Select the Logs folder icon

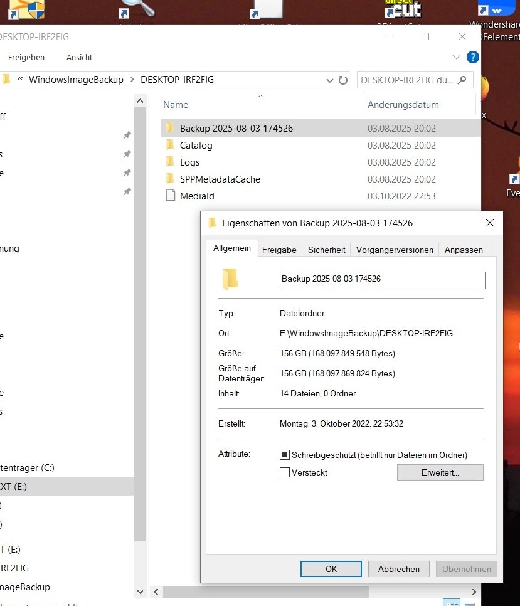170,162
